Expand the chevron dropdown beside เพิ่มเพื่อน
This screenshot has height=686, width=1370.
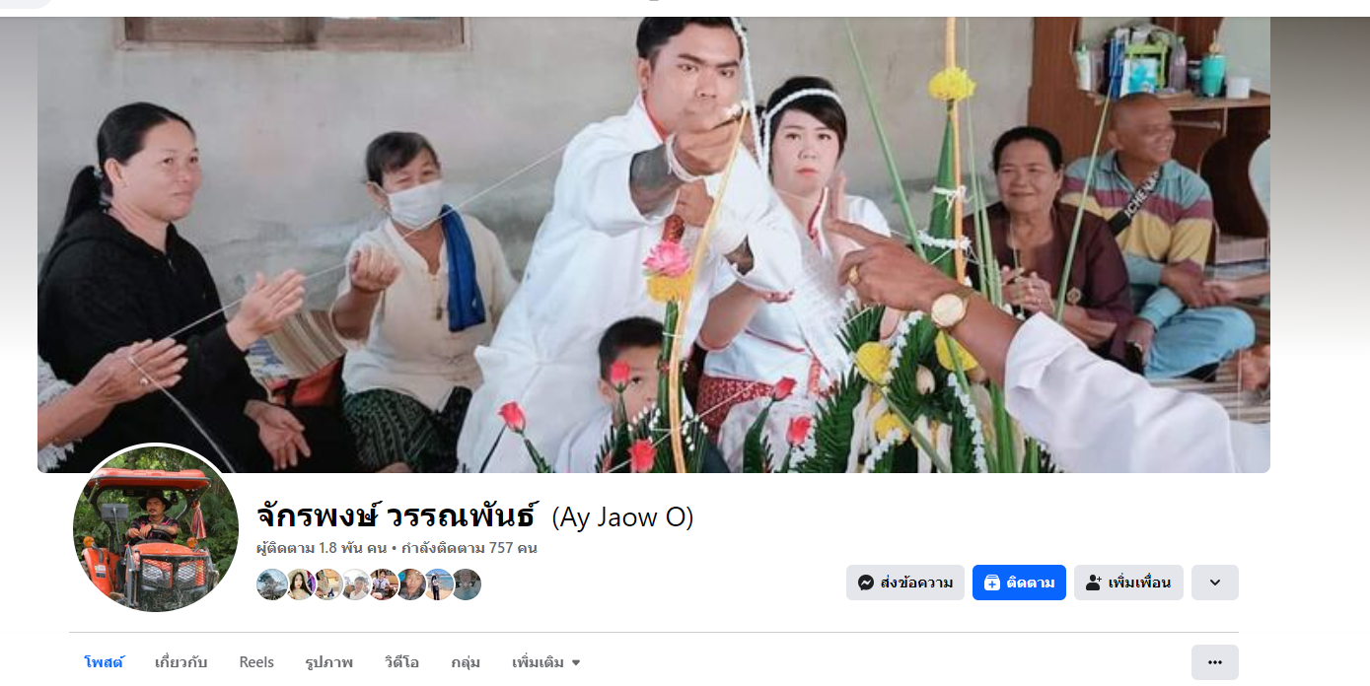coord(1214,583)
